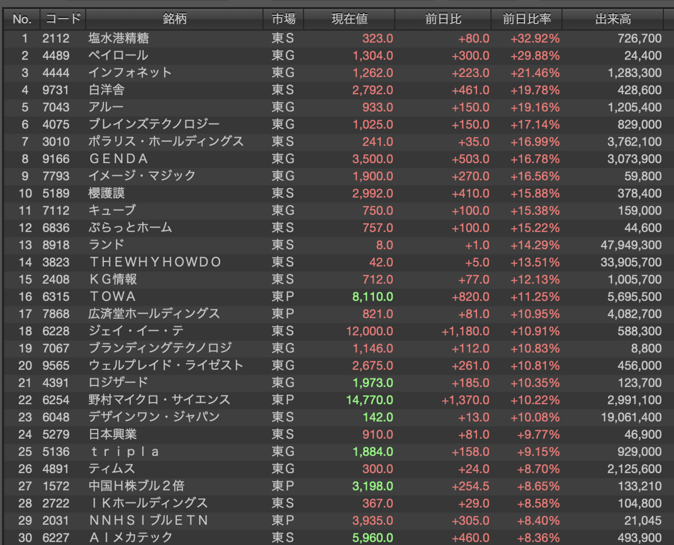Click the change value +1,370.0

466,400
